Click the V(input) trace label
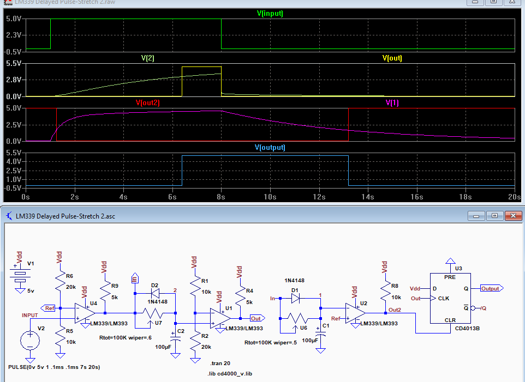 pos(270,14)
